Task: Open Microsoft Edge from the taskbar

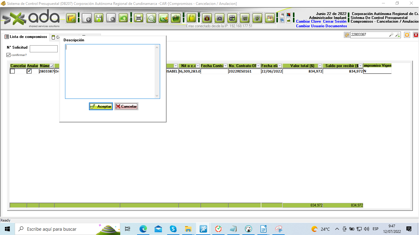Action: [x=143, y=229]
